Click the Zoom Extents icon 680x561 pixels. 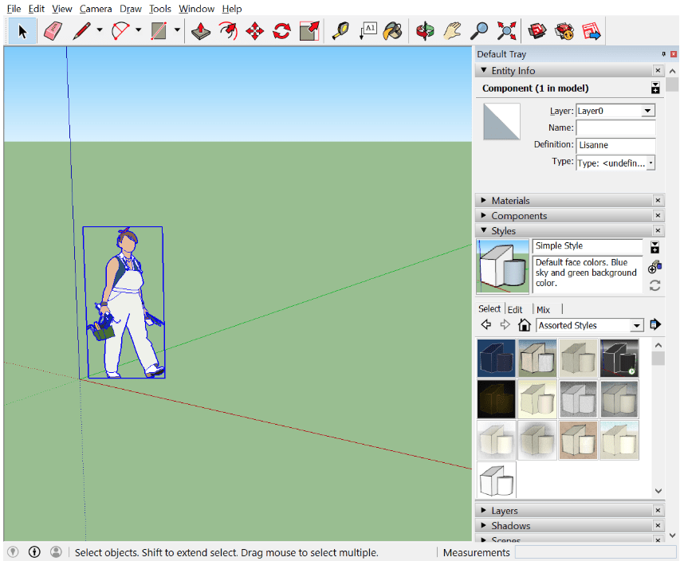[x=506, y=31]
